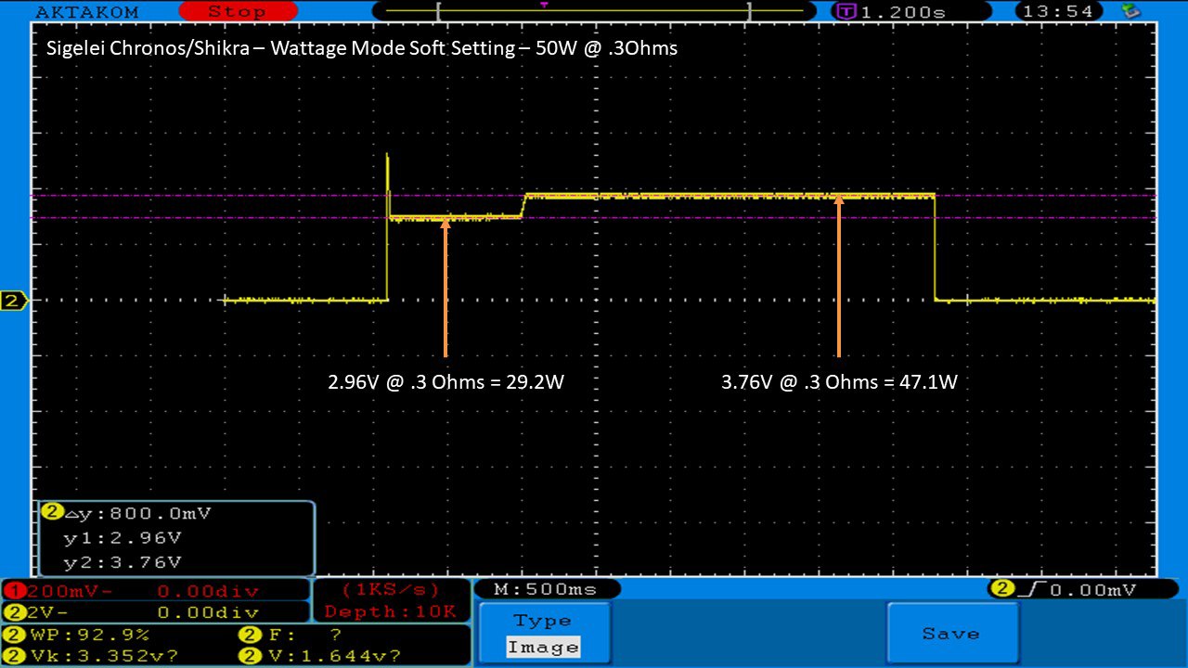Select the channel 2 2V scale indicator
Image resolution: width=1188 pixels, height=668 pixels.
click(154, 612)
